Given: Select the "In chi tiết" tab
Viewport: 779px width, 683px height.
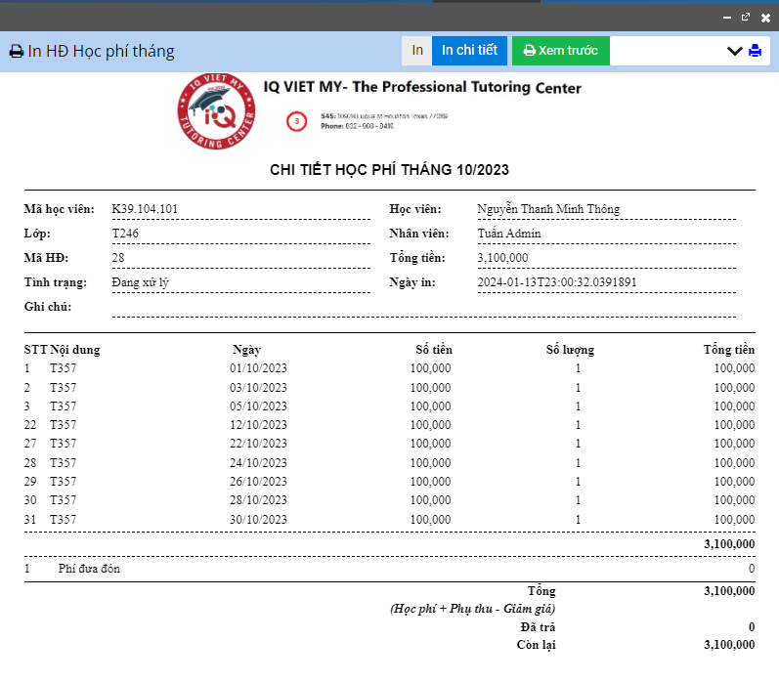Looking at the screenshot, I should 469,51.
